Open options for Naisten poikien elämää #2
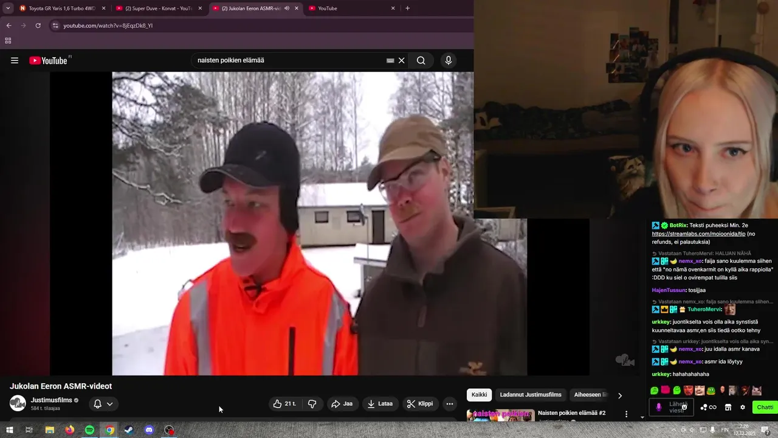Screen dimensions: 778x438 click(626, 414)
